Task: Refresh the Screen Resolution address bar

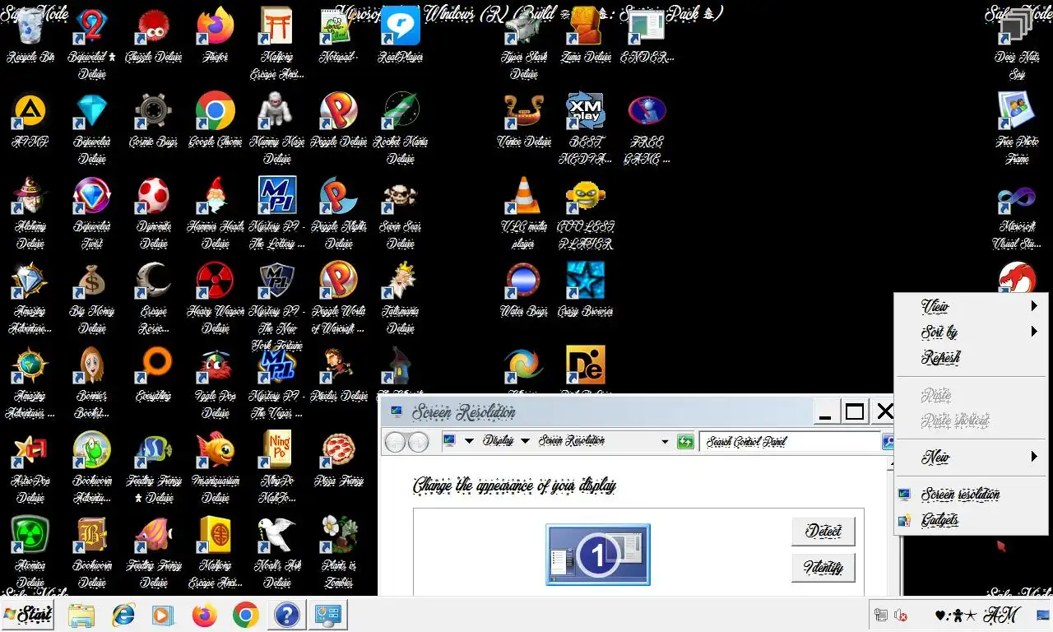Action: coord(685,441)
